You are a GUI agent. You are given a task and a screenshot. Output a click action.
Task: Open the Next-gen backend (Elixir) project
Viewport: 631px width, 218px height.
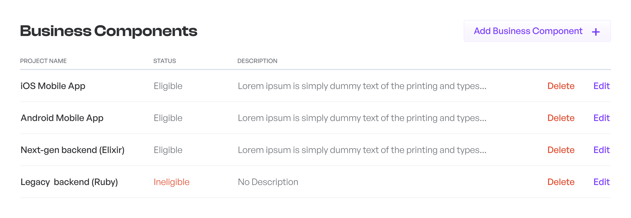click(x=72, y=150)
